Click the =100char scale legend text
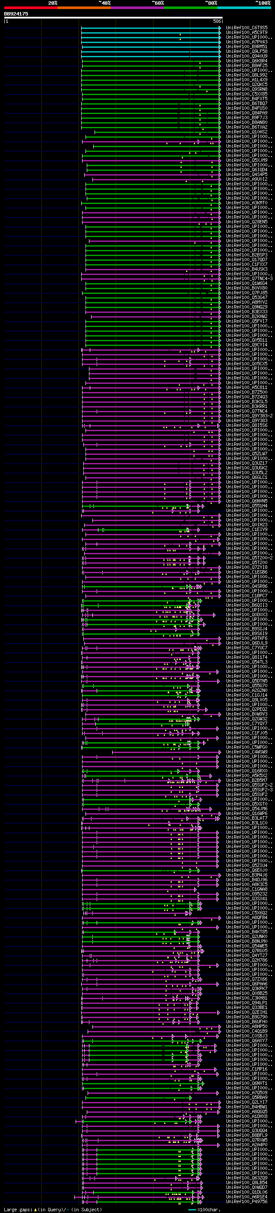The height and width of the screenshot is (1213, 275). (x=209, y=1209)
